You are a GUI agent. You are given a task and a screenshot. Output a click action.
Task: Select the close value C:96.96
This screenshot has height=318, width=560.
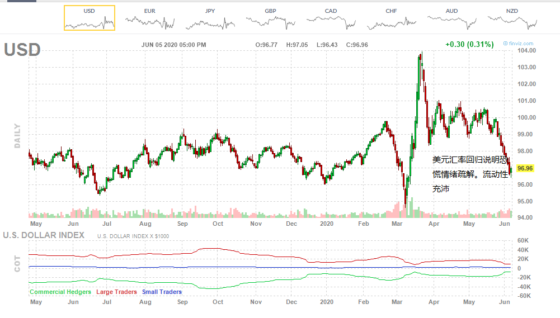click(x=357, y=45)
